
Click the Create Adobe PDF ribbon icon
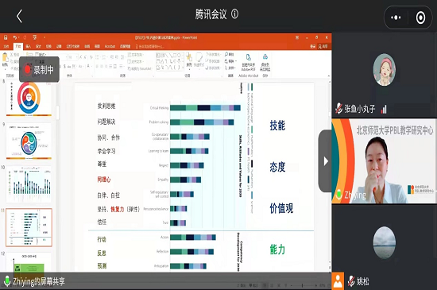coord(248,63)
